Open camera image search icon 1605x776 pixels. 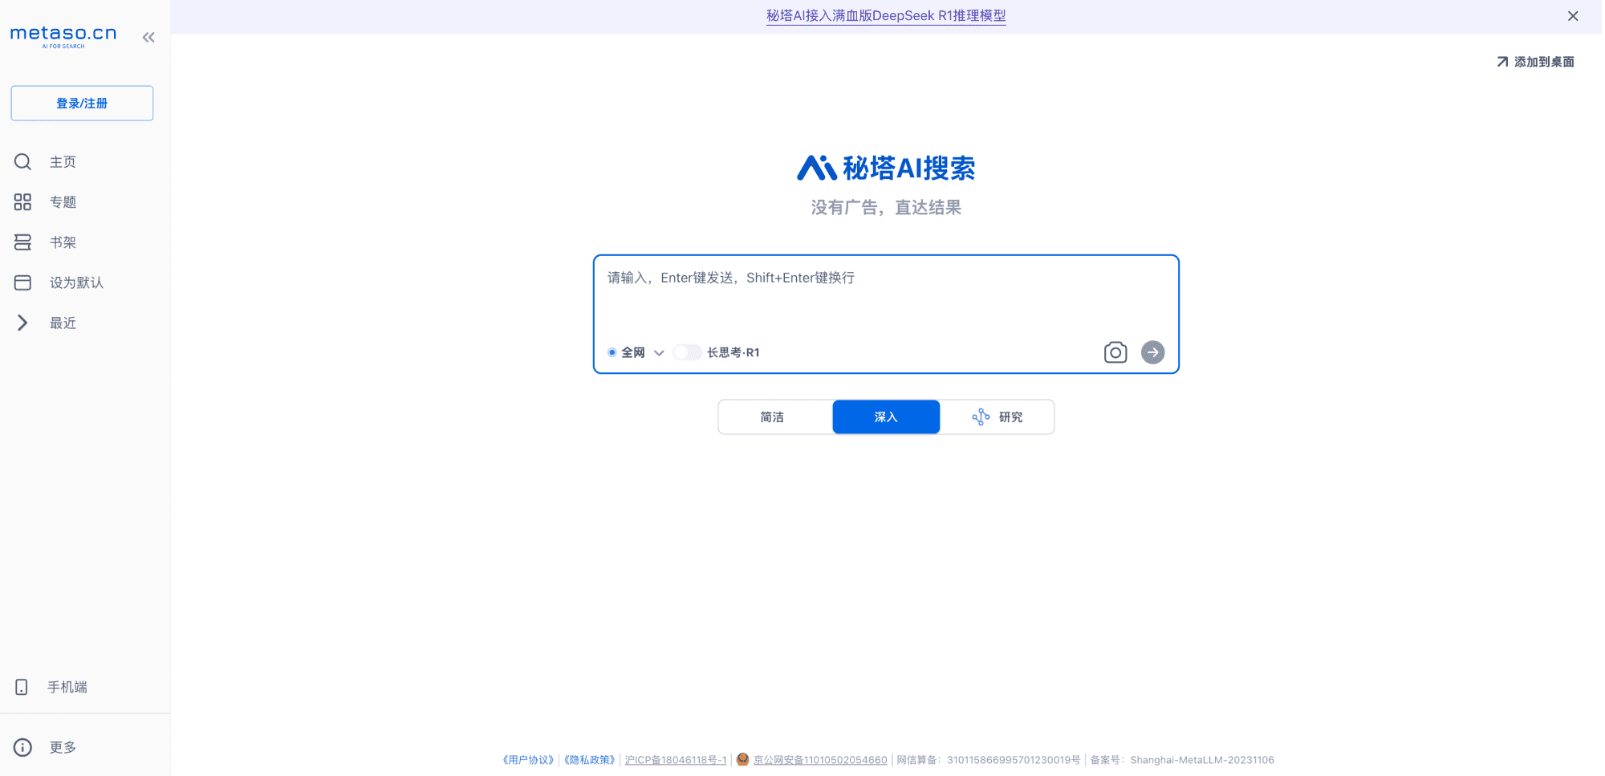coord(1115,352)
